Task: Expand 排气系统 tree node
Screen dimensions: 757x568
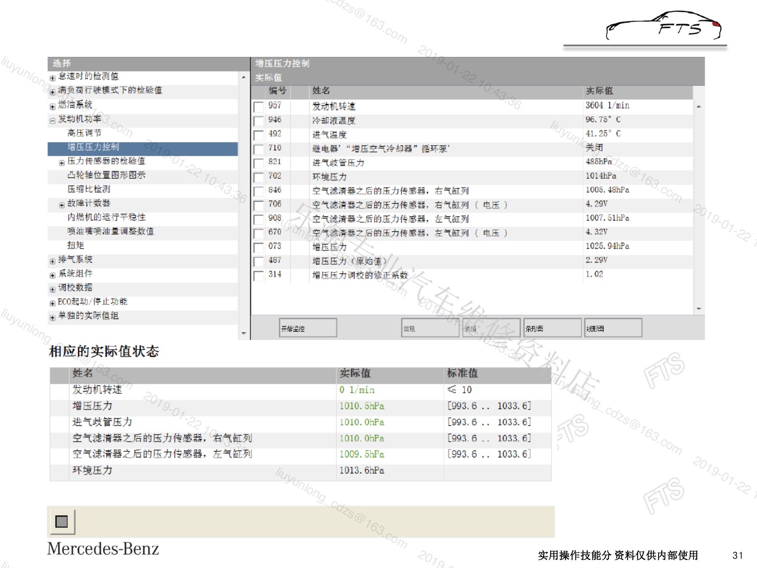Action: [53, 261]
